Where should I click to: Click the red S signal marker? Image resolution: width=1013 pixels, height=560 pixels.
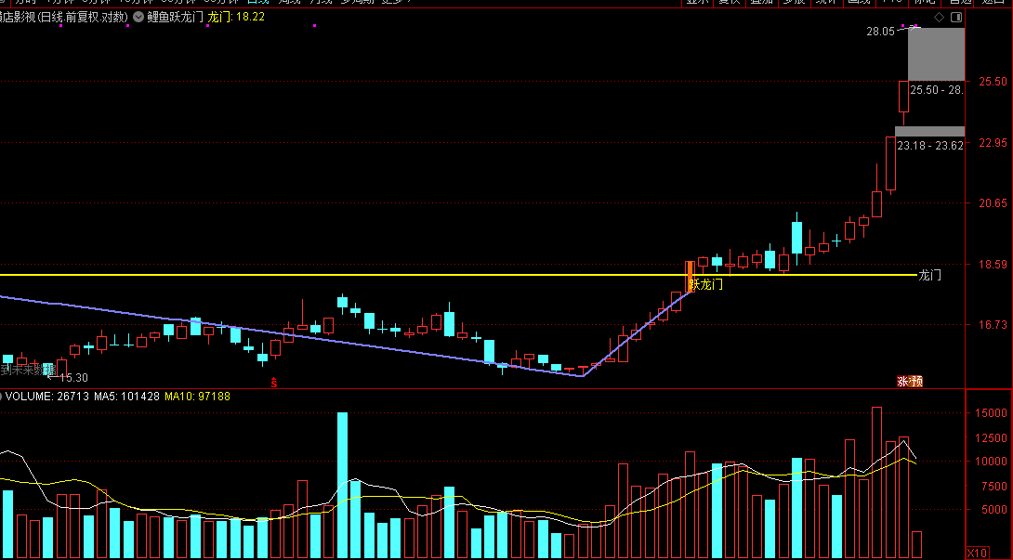(274, 383)
